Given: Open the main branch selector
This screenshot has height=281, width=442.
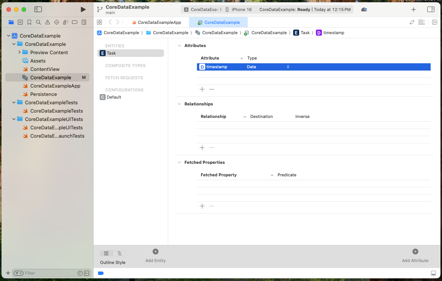Looking at the screenshot, I should click(110, 13).
